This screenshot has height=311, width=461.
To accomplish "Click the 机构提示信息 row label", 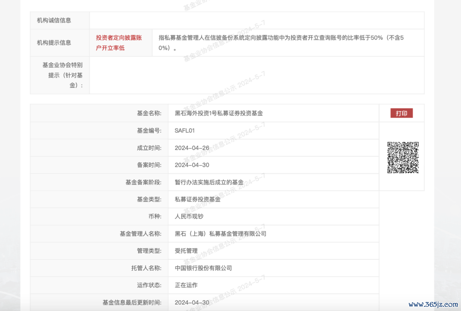I will [54, 43].
